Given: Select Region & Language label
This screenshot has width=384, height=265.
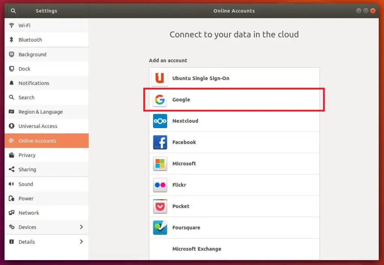Looking at the screenshot, I should [40, 112].
